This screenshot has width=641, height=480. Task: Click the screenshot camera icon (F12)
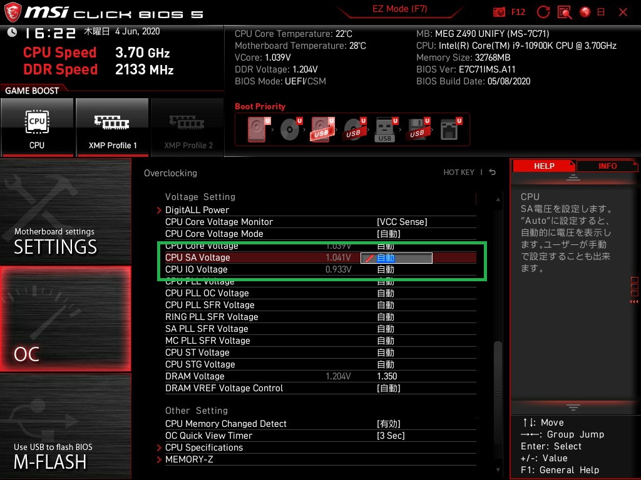[500, 12]
